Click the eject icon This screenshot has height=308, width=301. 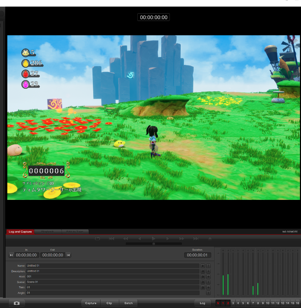(210, 239)
